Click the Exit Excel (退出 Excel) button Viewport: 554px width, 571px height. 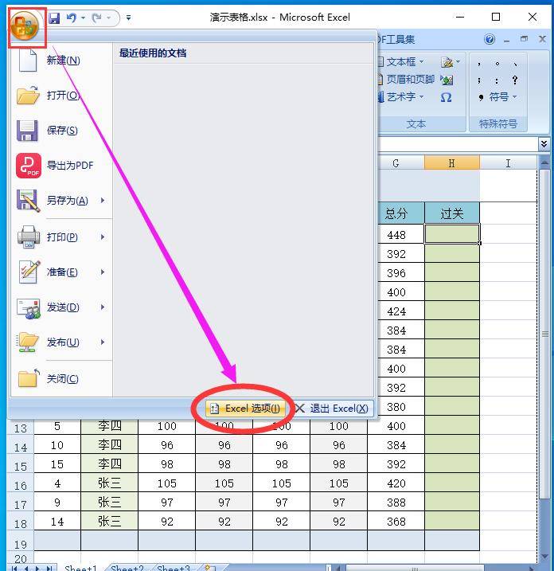pos(332,409)
